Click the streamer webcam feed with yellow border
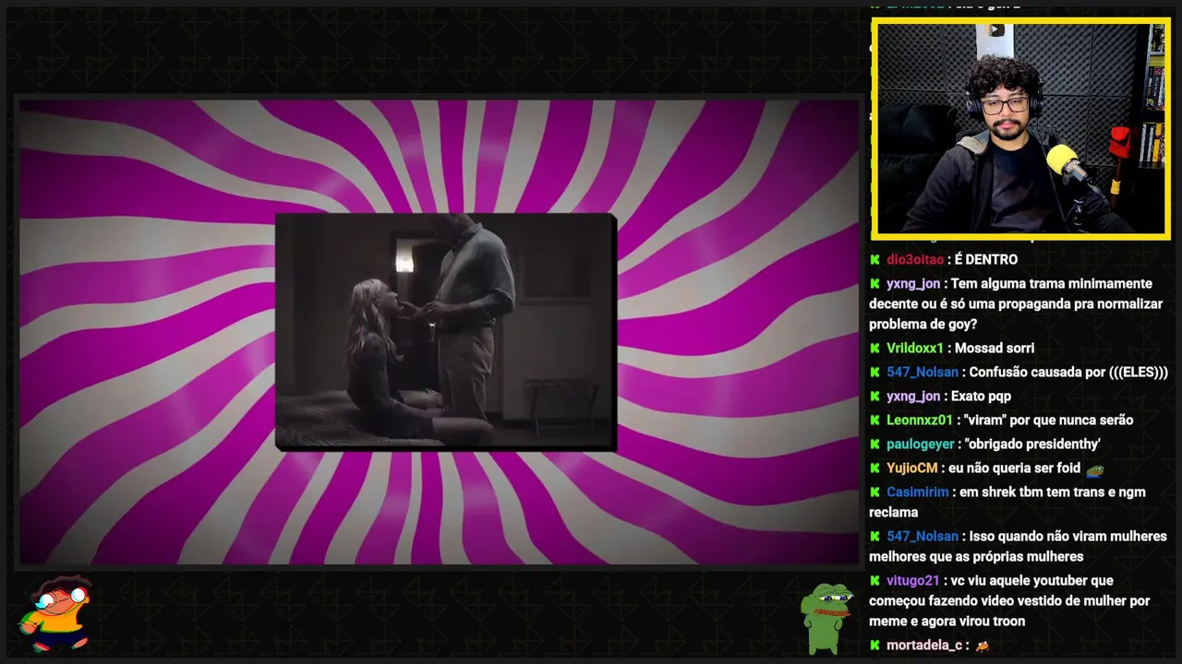Screen dimensions: 1182x664 click(x=1020, y=128)
